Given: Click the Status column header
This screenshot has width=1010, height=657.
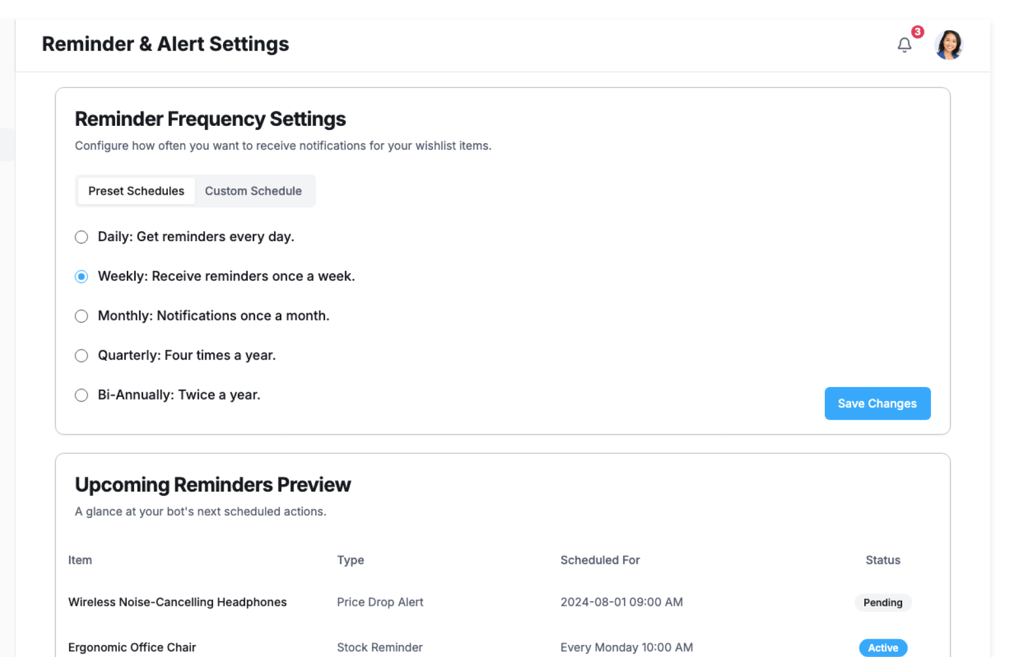Looking at the screenshot, I should (x=882, y=560).
